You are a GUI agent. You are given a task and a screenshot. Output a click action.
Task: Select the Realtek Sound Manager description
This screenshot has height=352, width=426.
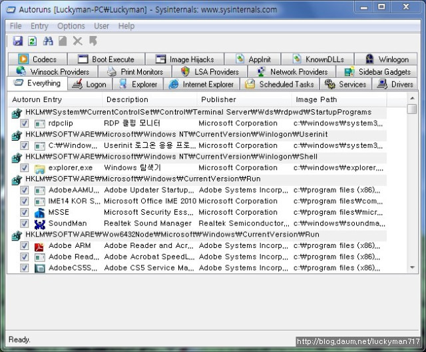(x=148, y=223)
